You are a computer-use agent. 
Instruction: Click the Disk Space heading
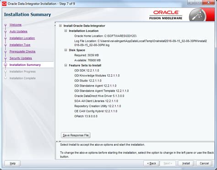tap(77, 50)
